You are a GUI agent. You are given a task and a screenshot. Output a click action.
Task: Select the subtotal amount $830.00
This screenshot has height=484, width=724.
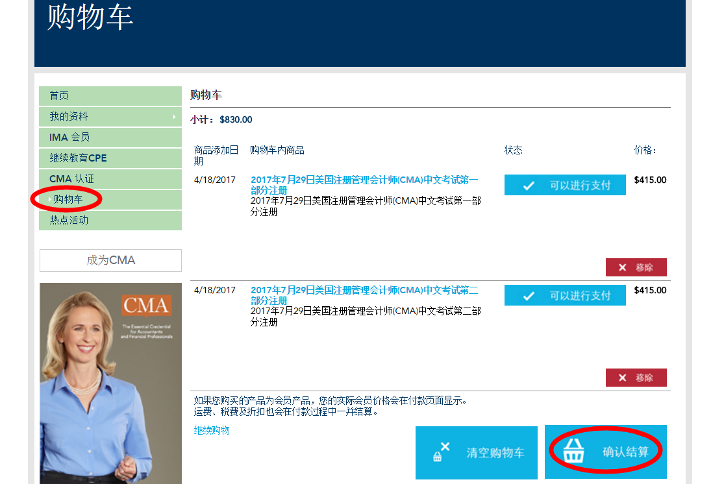[236, 120]
